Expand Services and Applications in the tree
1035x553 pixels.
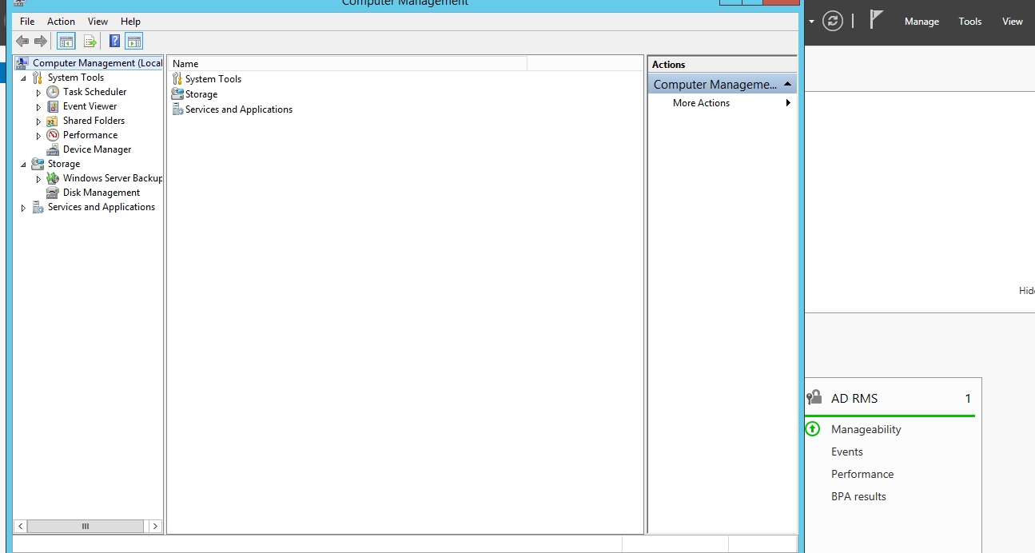coord(23,208)
